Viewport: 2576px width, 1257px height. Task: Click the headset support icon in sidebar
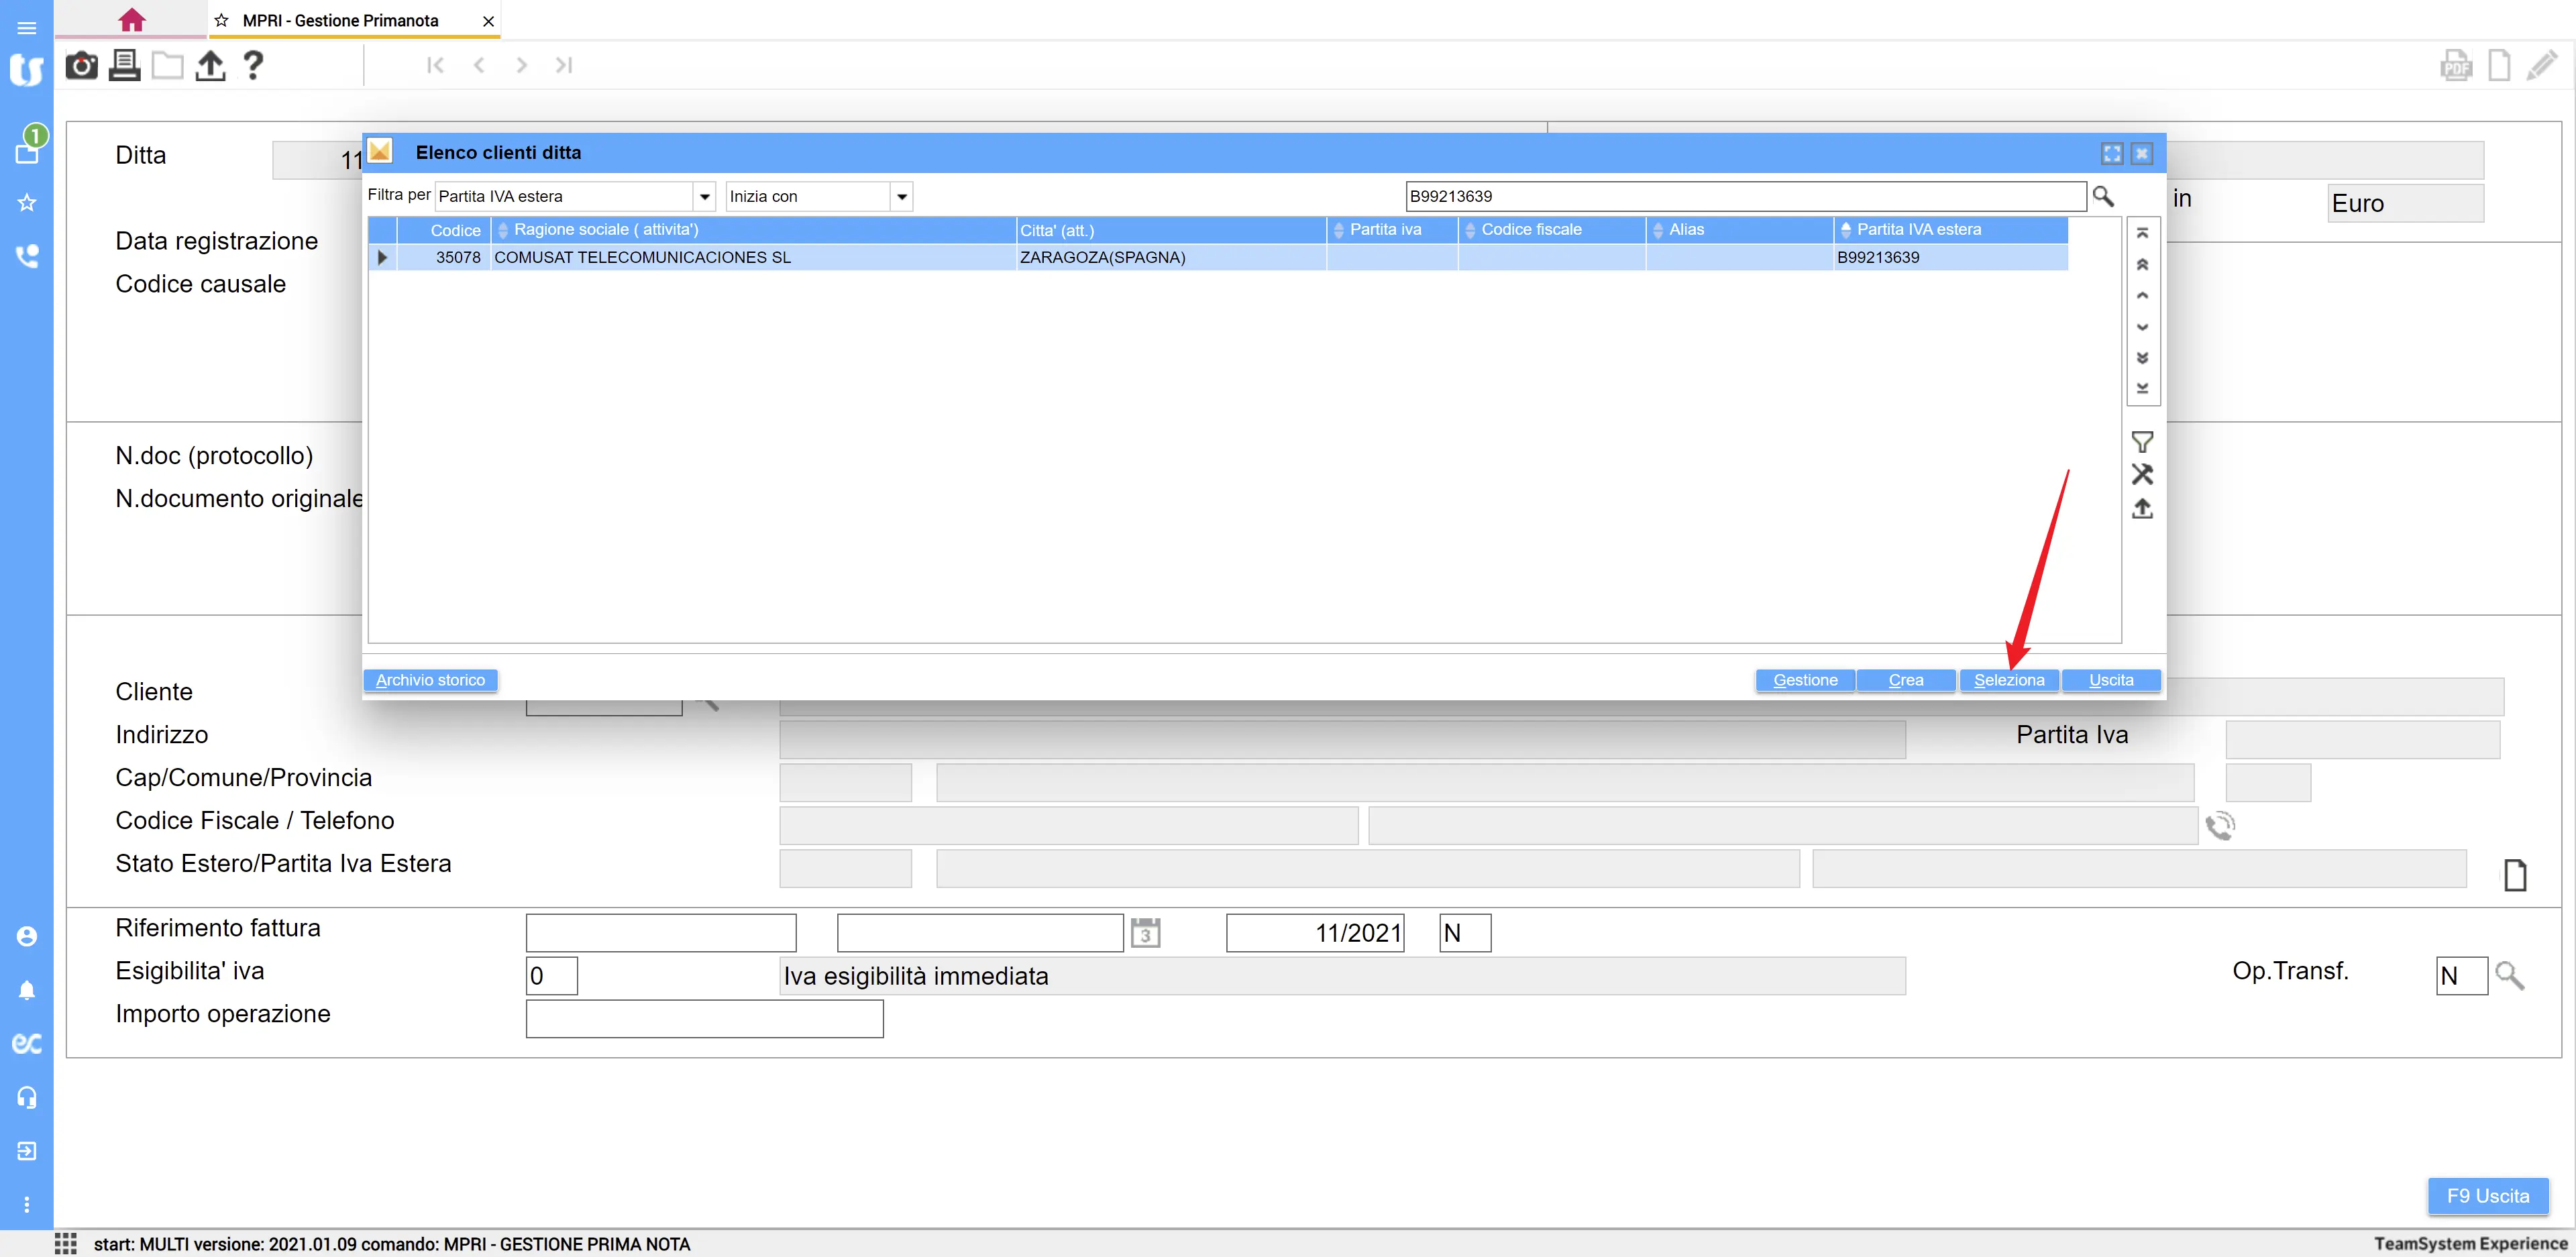[x=27, y=1097]
